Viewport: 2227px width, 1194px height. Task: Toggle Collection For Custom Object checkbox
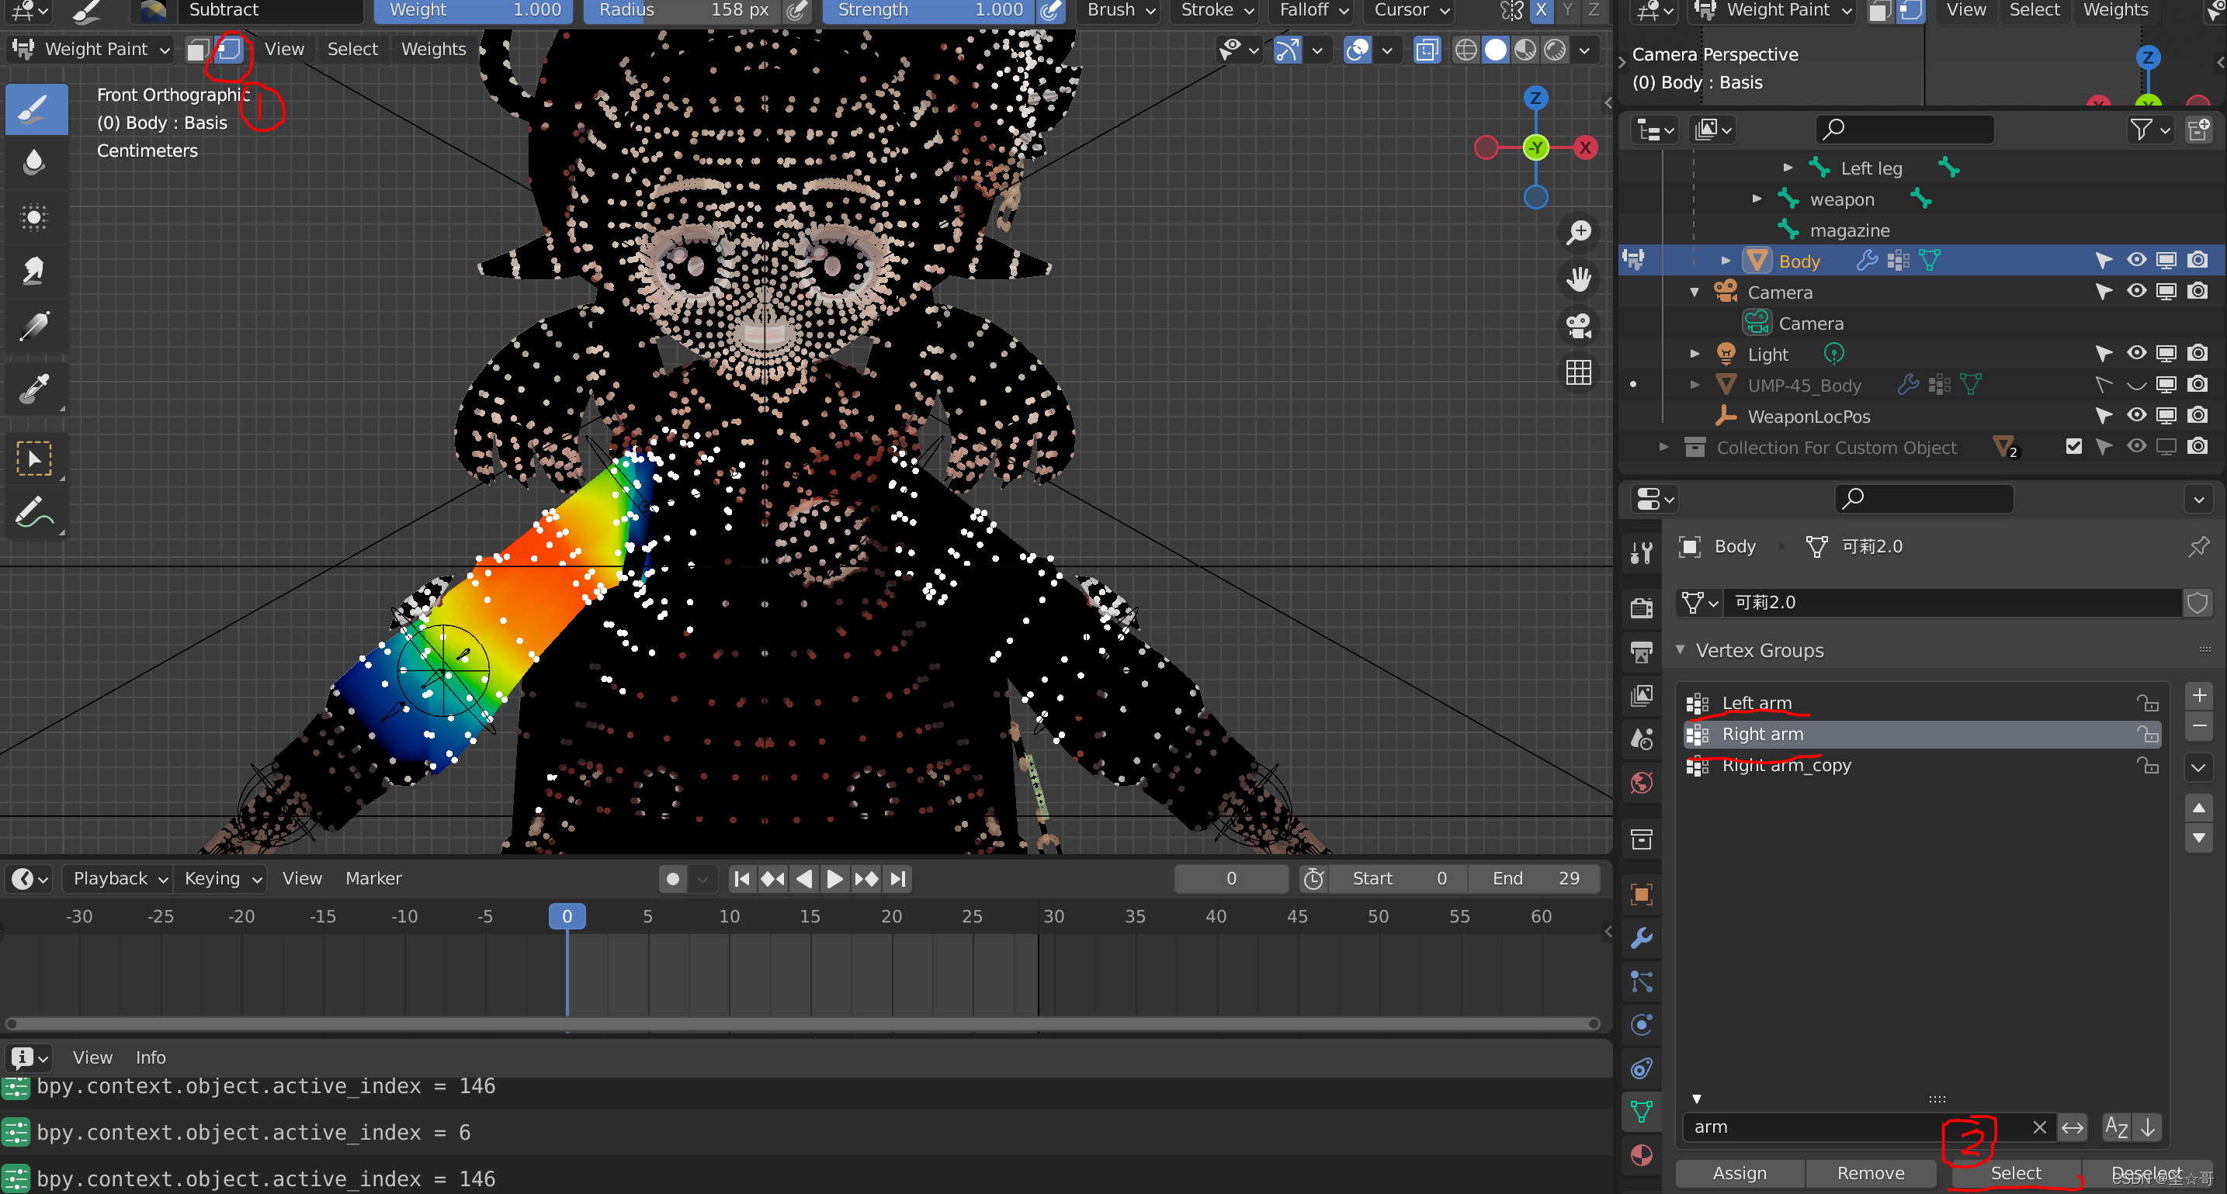click(2074, 447)
